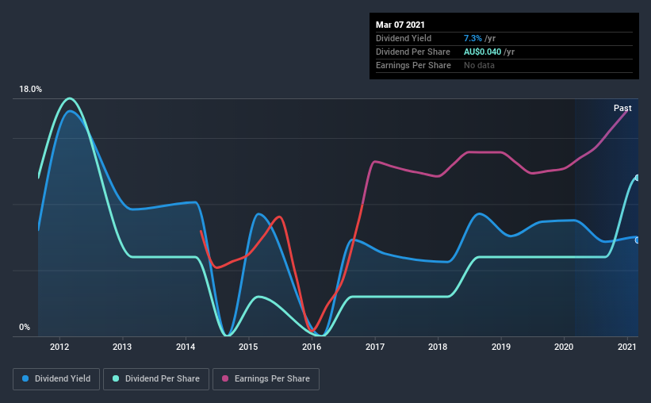Click the AU$0.040 dividend per share value
Viewport: 651px width, 403px height.
click(x=482, y=52)
